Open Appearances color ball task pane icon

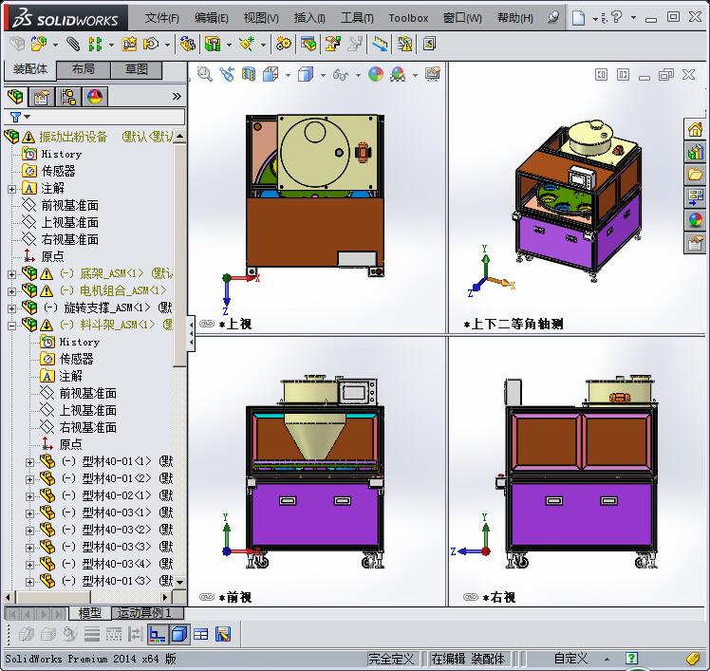pyautogui.click(x=695, y=220)
